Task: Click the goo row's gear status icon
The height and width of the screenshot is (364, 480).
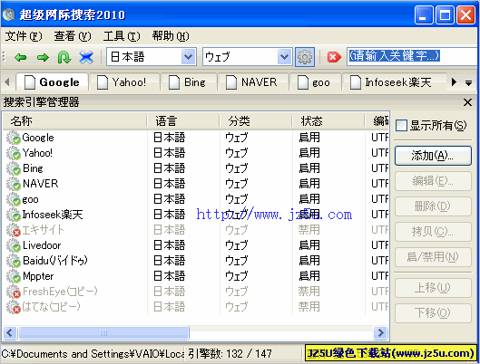Action: (x=14, y=199)
